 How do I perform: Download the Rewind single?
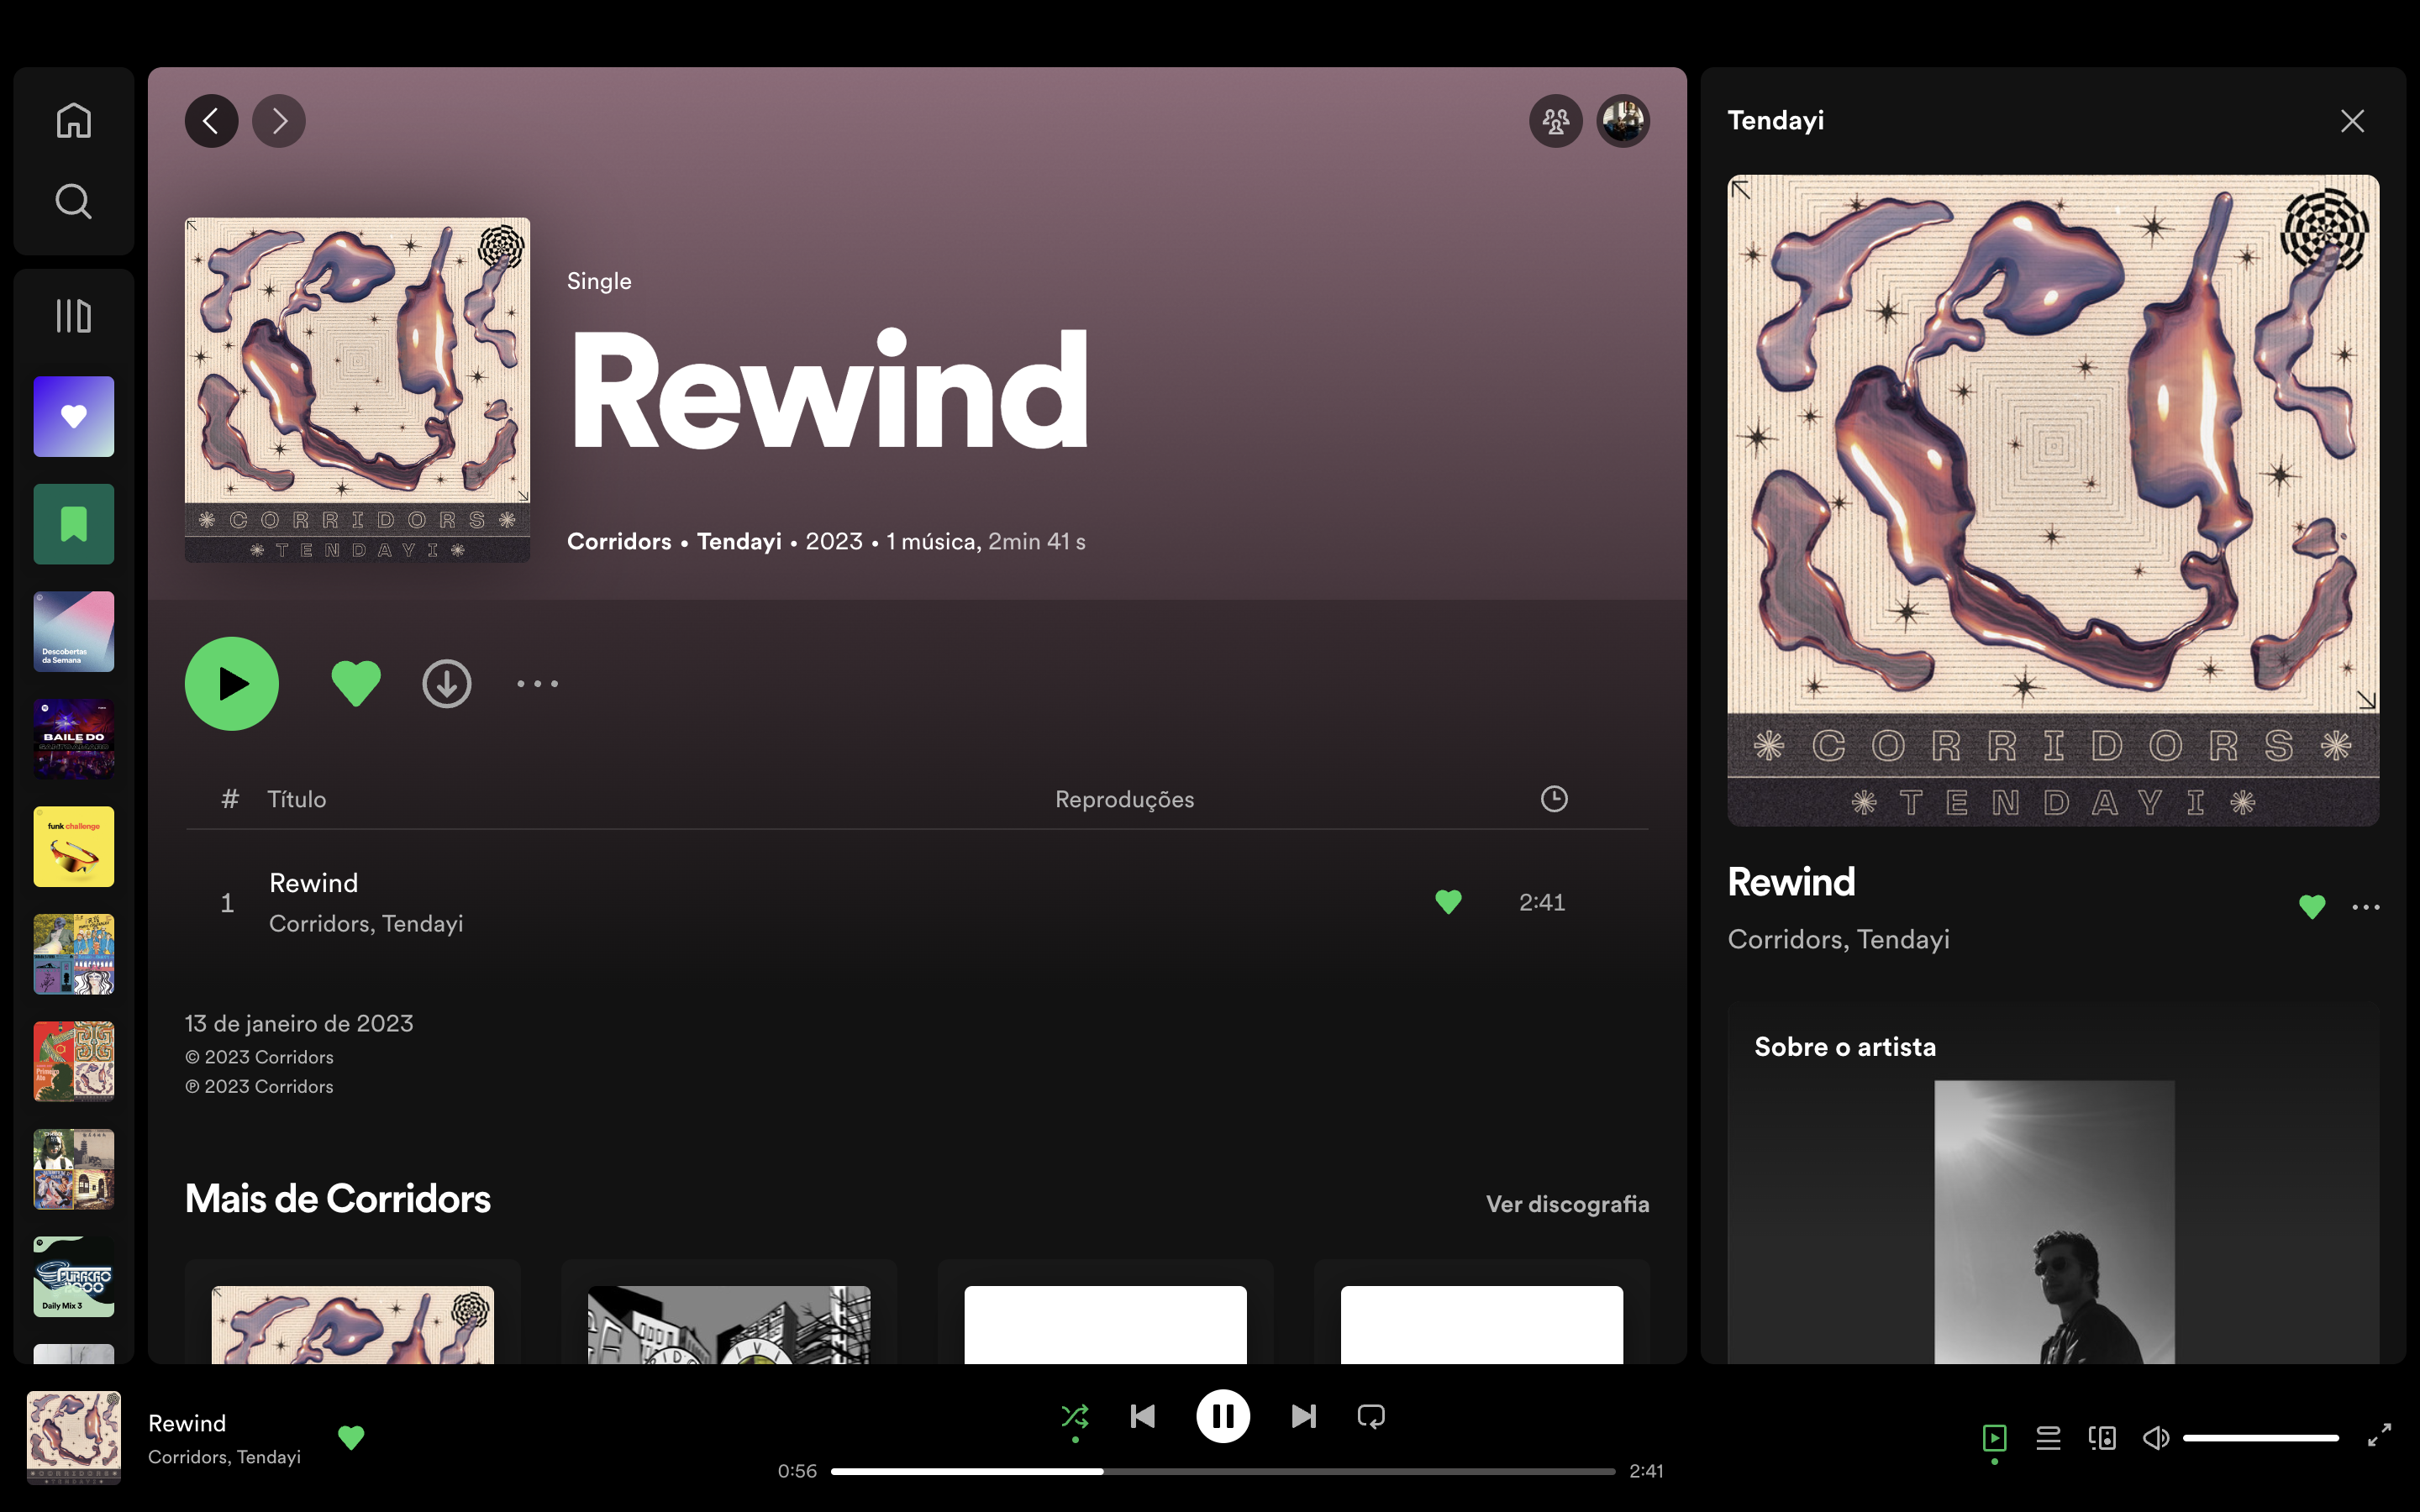(x=446, y=684)
